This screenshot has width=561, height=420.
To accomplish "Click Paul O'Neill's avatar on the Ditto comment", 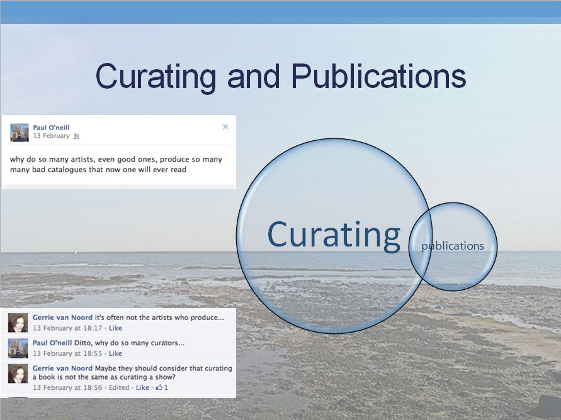I will (x=17, y=348).
